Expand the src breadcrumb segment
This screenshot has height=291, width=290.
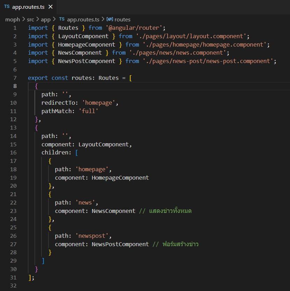pos(31,20)
